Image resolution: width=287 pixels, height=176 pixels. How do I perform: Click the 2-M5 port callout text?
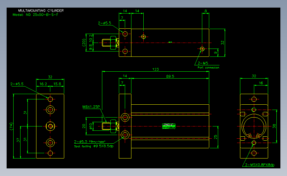(x=203, y=63)
